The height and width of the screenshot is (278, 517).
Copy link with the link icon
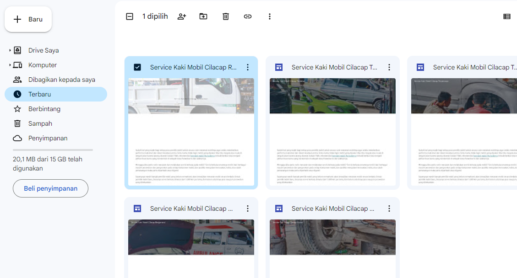[x=248, y=16]
